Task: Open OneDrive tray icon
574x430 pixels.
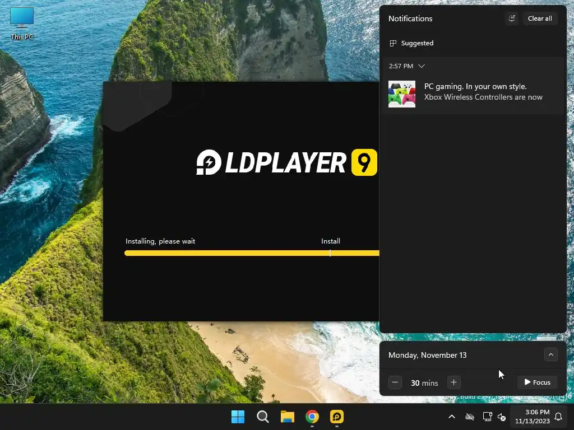Action: click(x=470, y=417)
